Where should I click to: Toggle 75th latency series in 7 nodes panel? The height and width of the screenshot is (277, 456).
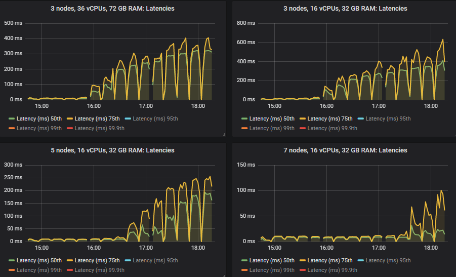click(329, 260)
